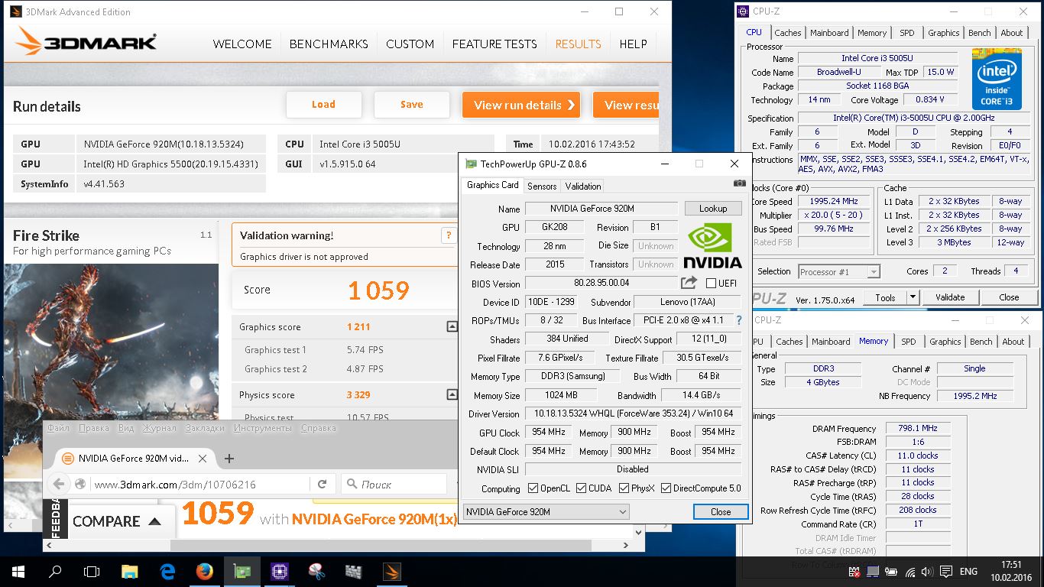This screenshot has height=587, width=1044.
Task: Open the HELP section in 3DMark
Action: coord(633,44)
